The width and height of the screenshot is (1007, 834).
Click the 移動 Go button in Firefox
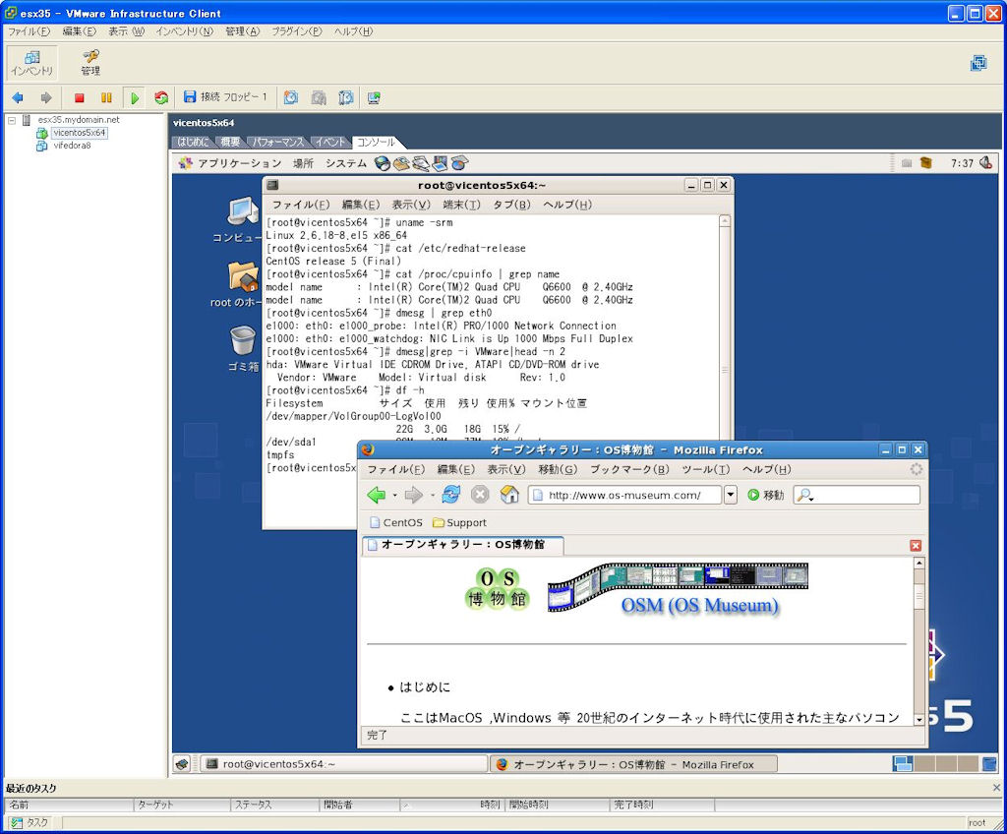point(765,495)
